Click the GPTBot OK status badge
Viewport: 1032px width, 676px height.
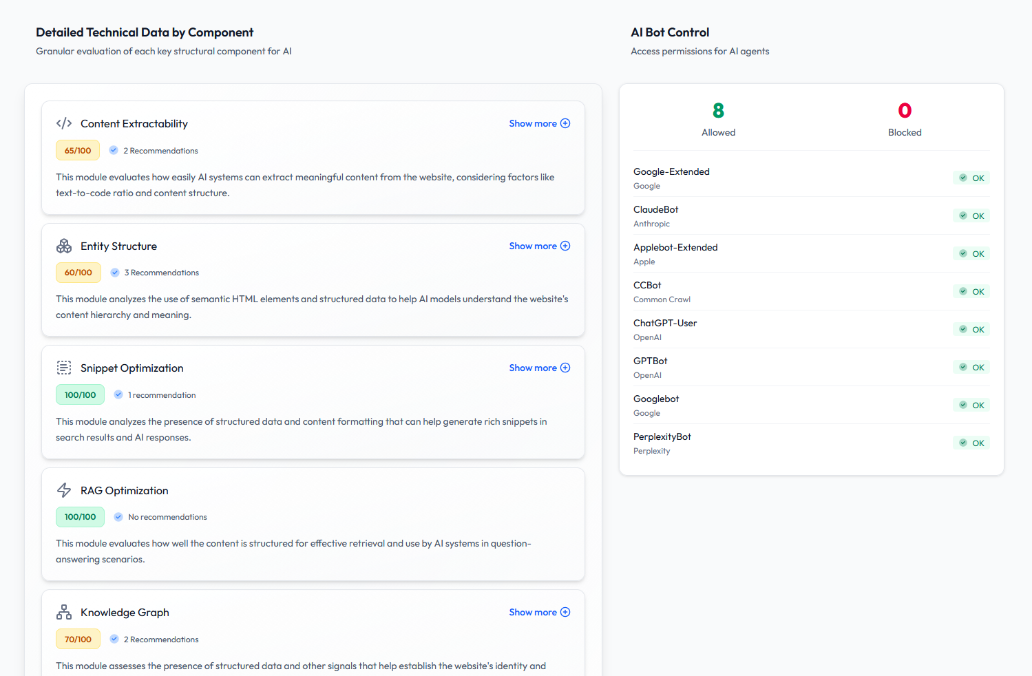point(971,367)
